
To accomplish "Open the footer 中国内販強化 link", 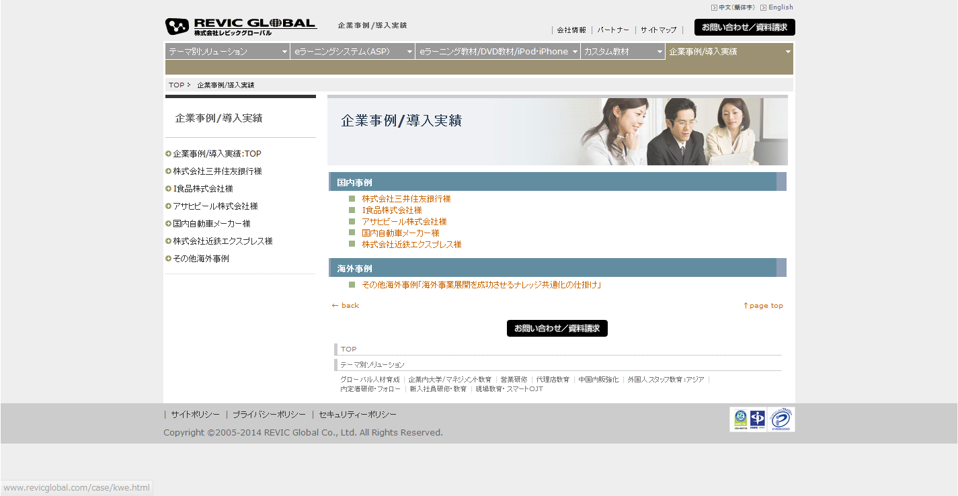I will (x=598, y=380).
